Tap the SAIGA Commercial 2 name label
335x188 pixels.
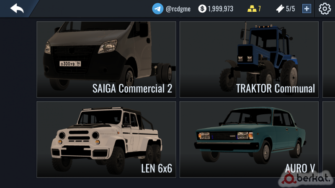pyautogui.click(x=132, y=88)
